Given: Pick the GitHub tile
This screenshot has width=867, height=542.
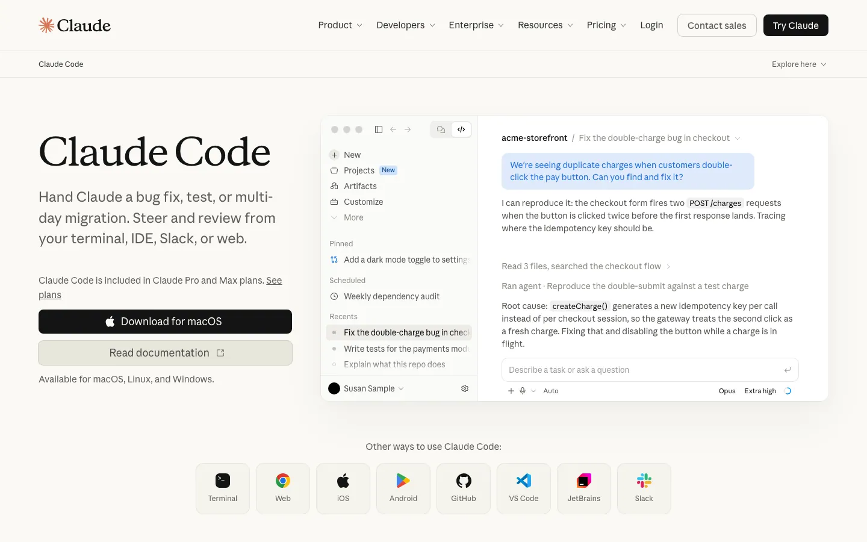Looking at the screenshot, I should coord(464,488).
